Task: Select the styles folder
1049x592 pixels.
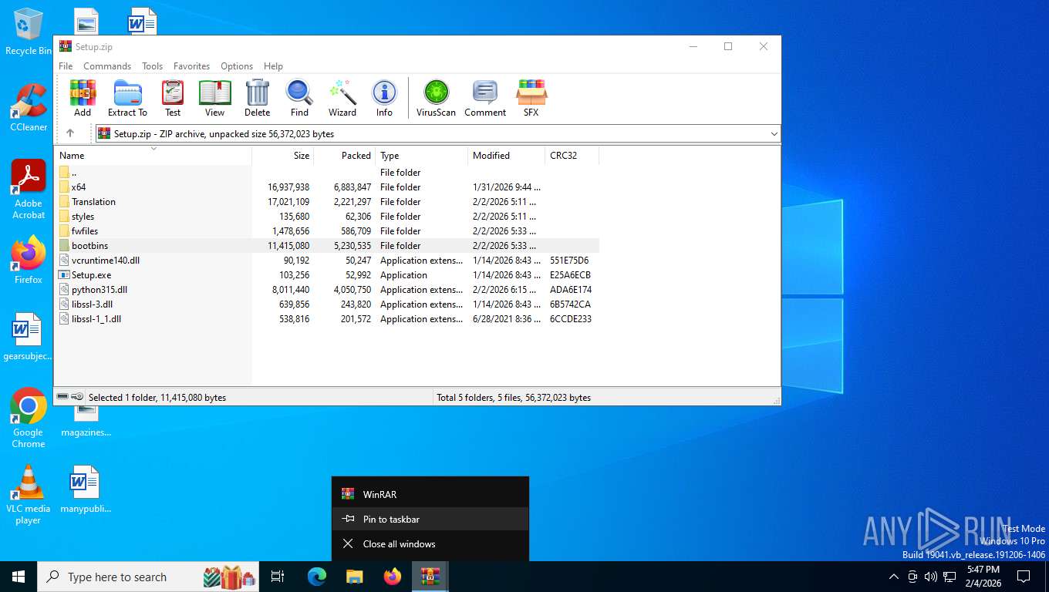Action: (x=326, y=217)
